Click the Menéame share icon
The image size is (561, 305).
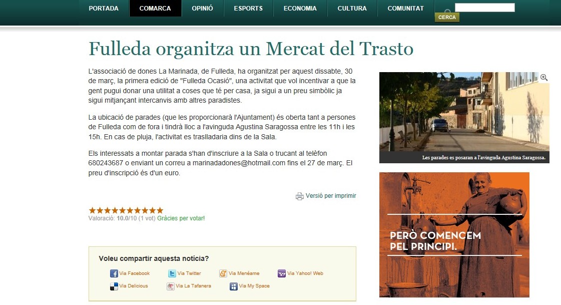point(223,273)
